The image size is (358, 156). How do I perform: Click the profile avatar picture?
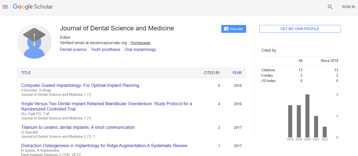coord(34,41)
